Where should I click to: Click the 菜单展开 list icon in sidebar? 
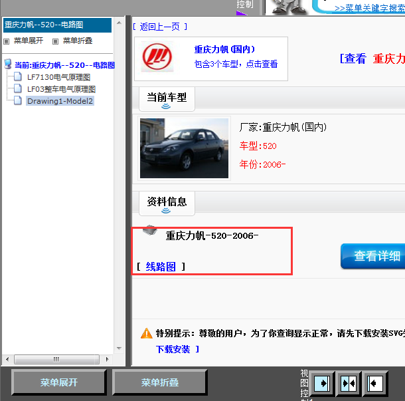coord(7,41)
